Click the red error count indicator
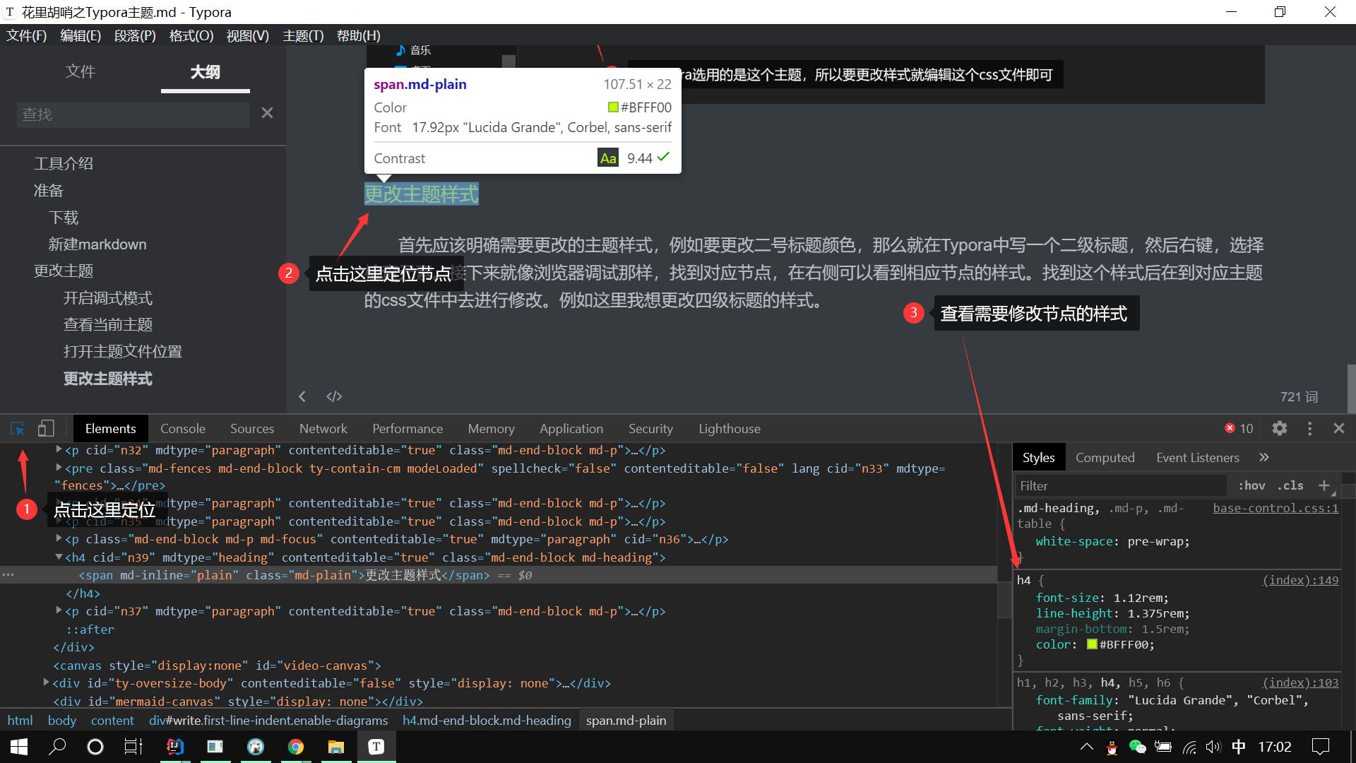1356x763 pixels. tap(1239, 428)
